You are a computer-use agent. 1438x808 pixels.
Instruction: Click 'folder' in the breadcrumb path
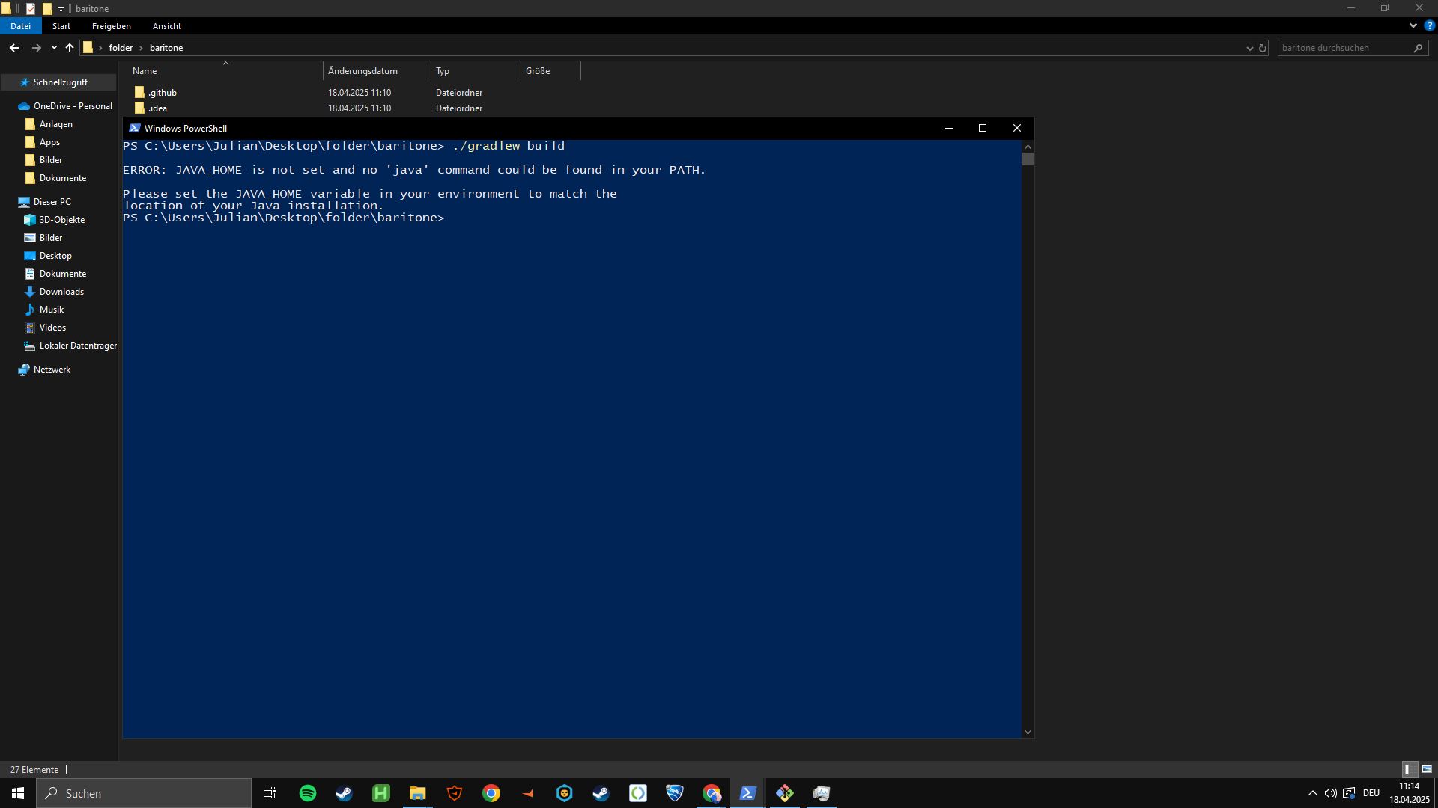[121, 48]
